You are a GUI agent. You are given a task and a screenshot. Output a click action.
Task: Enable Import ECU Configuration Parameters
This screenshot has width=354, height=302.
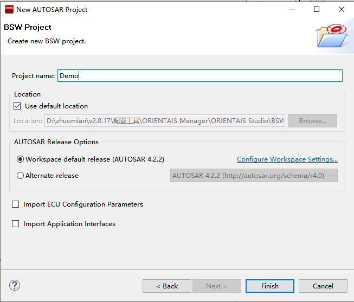(x=16, y=204)
